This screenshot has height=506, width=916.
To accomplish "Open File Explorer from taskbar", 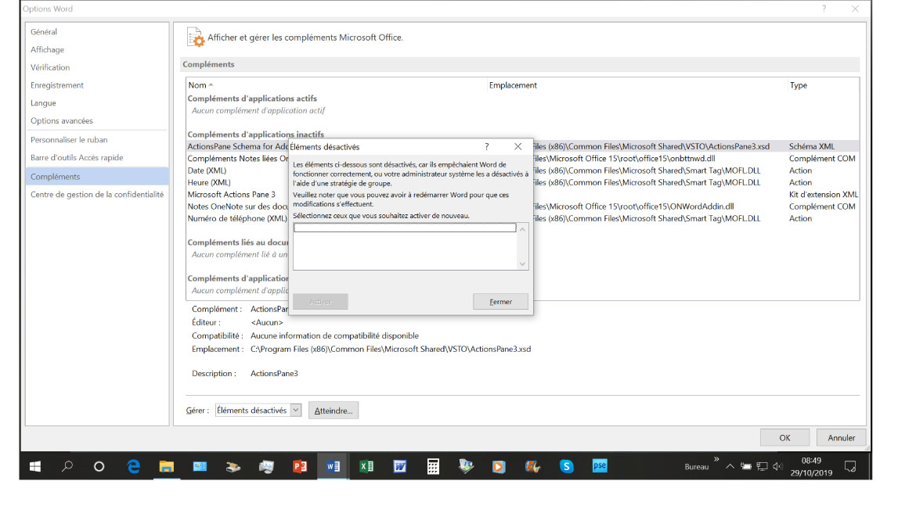I will tap(167, 466).
